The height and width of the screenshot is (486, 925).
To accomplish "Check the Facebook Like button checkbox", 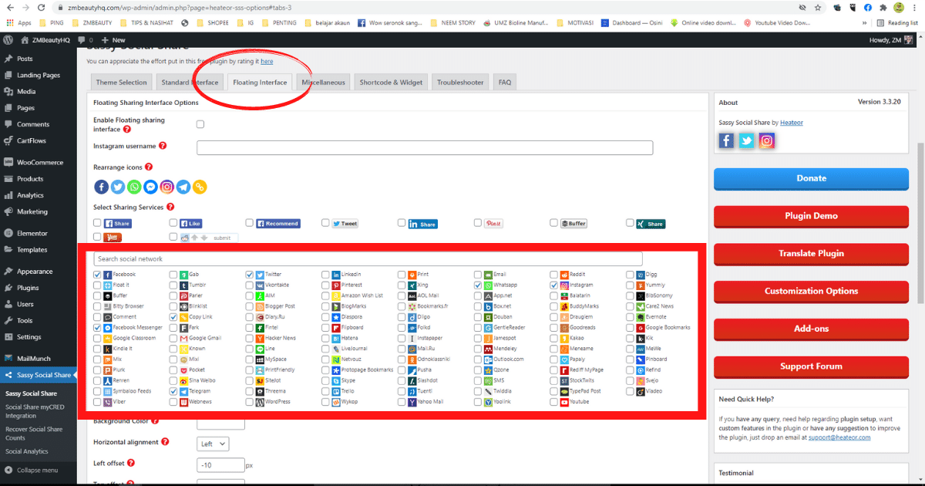I will click(173, 223).
